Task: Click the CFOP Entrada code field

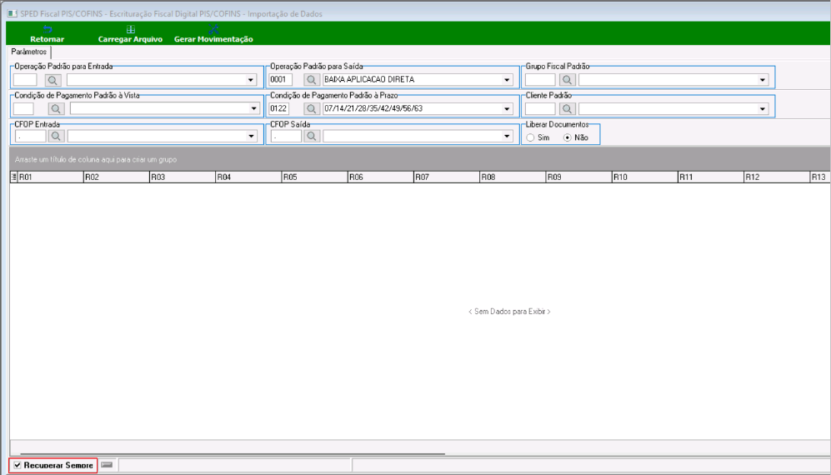Action: click(x=30, y=136)
